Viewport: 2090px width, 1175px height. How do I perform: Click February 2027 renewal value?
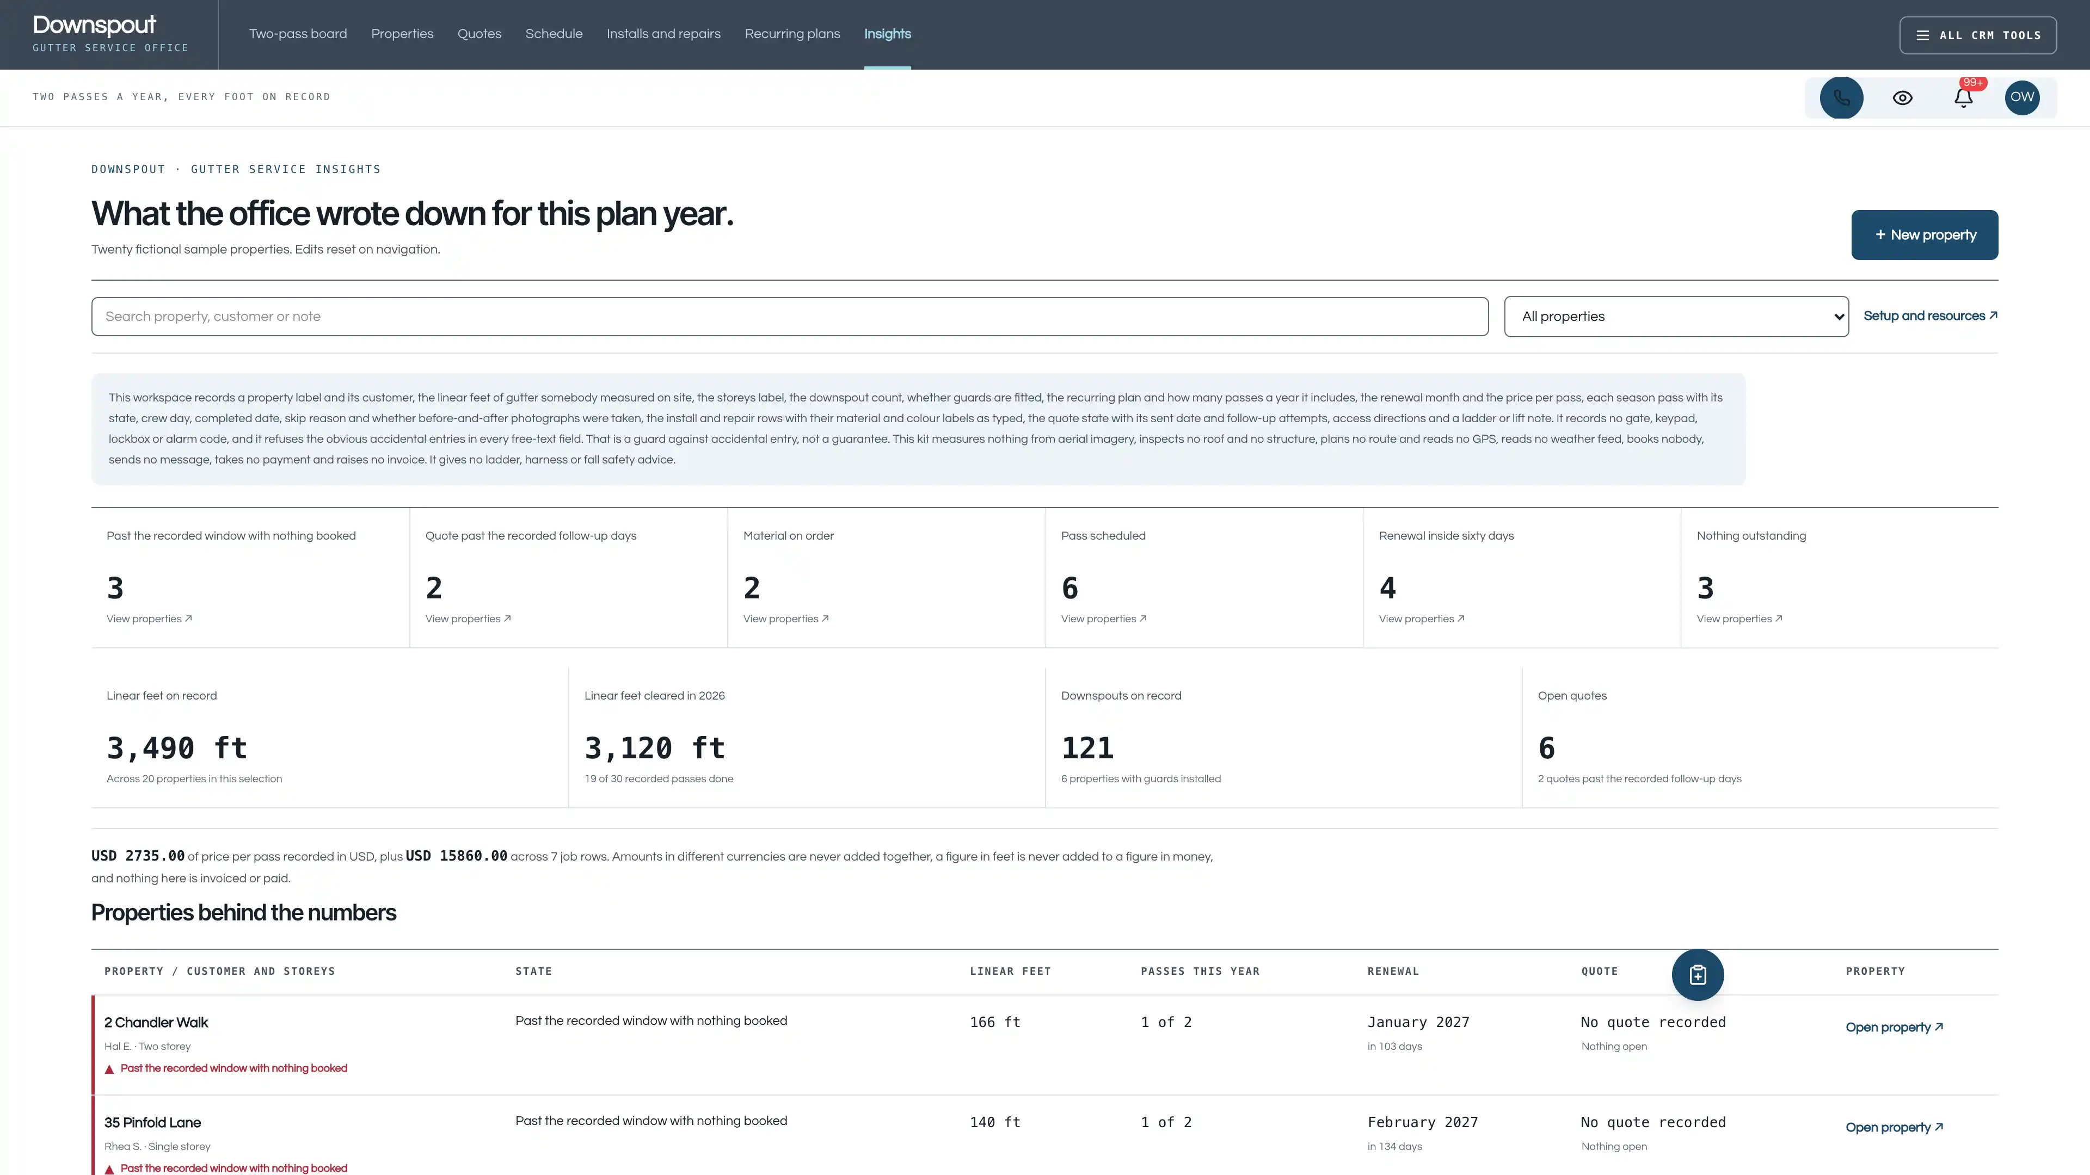[1422, 1122]
